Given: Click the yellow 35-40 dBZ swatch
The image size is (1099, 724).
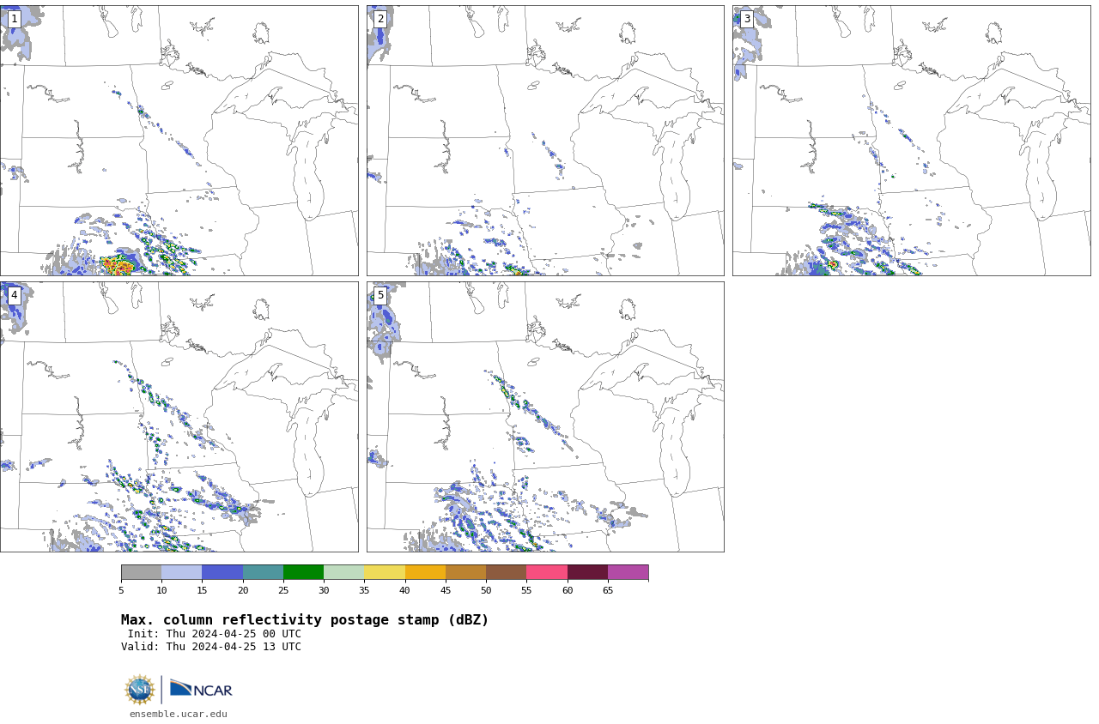Looking at the screenshot, I should pyautogui.click(x=385, y=572).
